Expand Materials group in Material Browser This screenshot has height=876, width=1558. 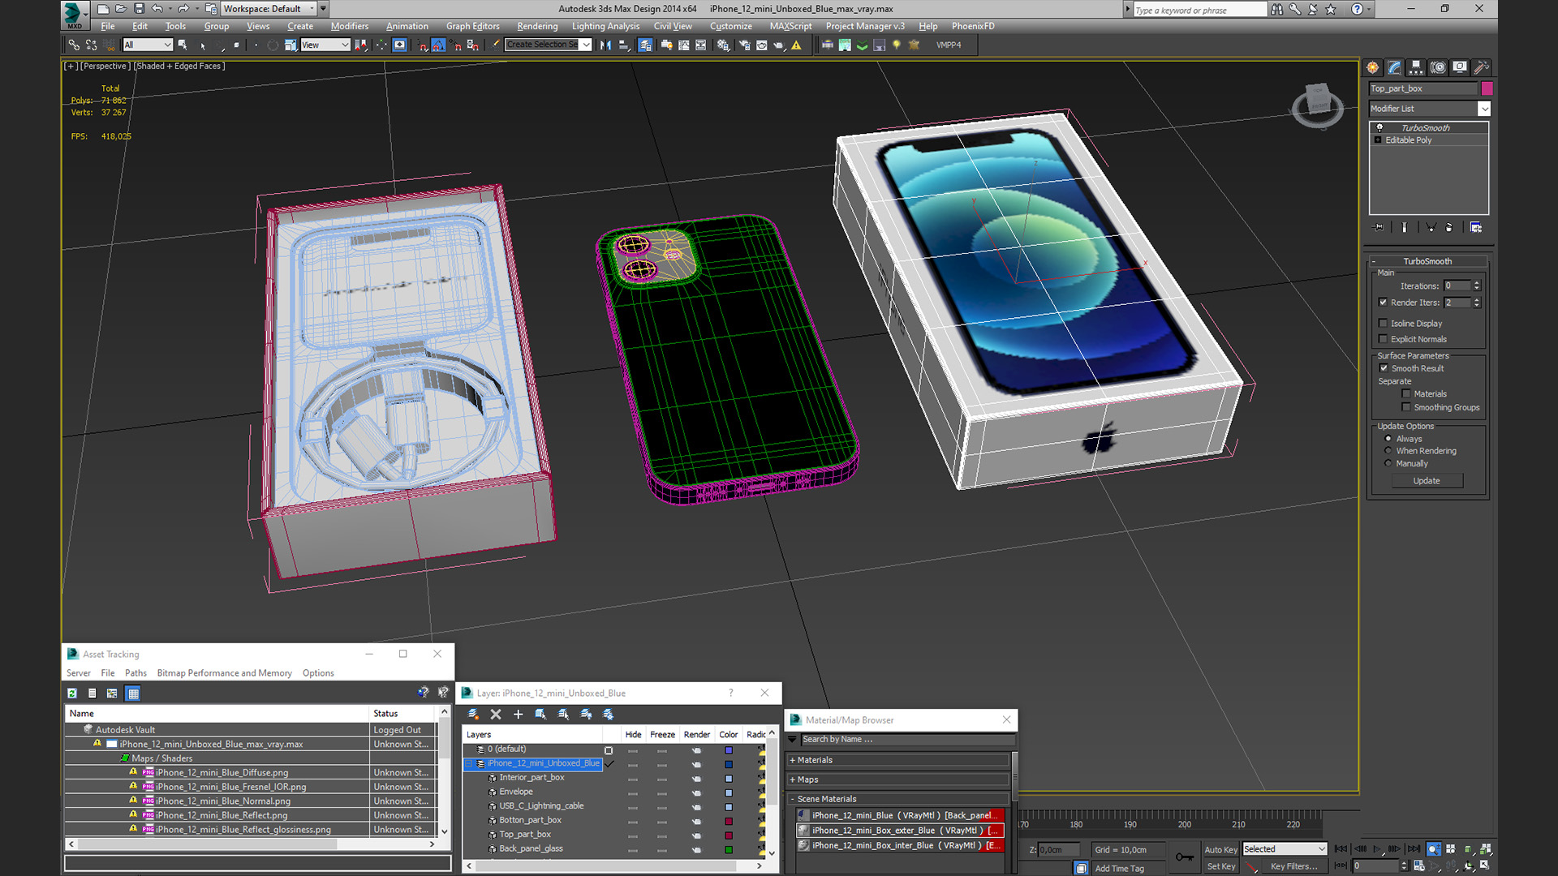[x=793, y=761]
